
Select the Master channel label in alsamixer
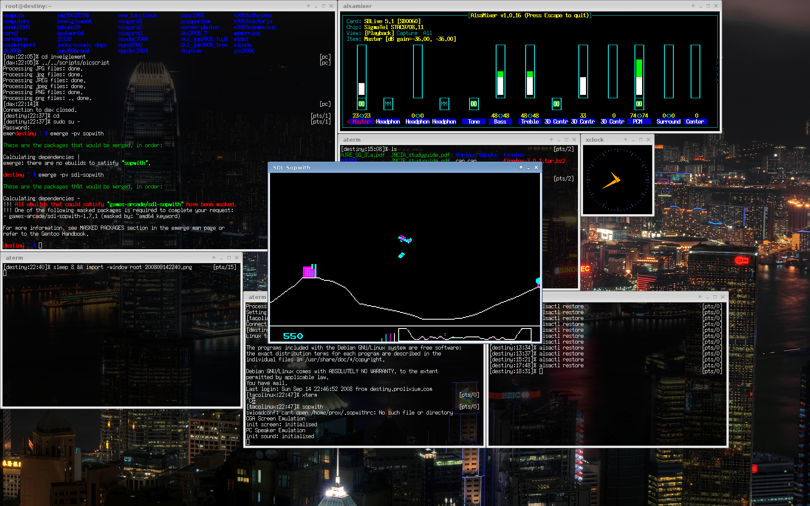[x=362, y=121]
